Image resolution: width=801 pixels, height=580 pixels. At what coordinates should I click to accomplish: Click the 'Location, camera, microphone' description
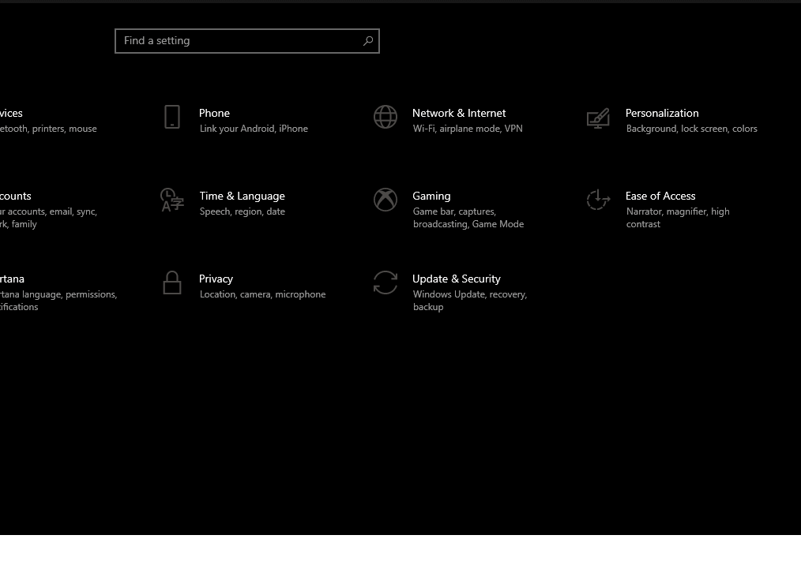262,294
